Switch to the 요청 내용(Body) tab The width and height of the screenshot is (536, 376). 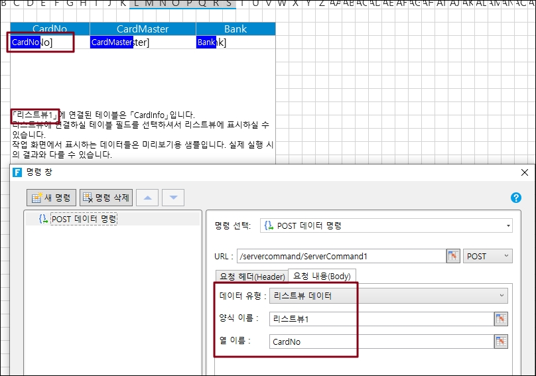click(322, 276)
